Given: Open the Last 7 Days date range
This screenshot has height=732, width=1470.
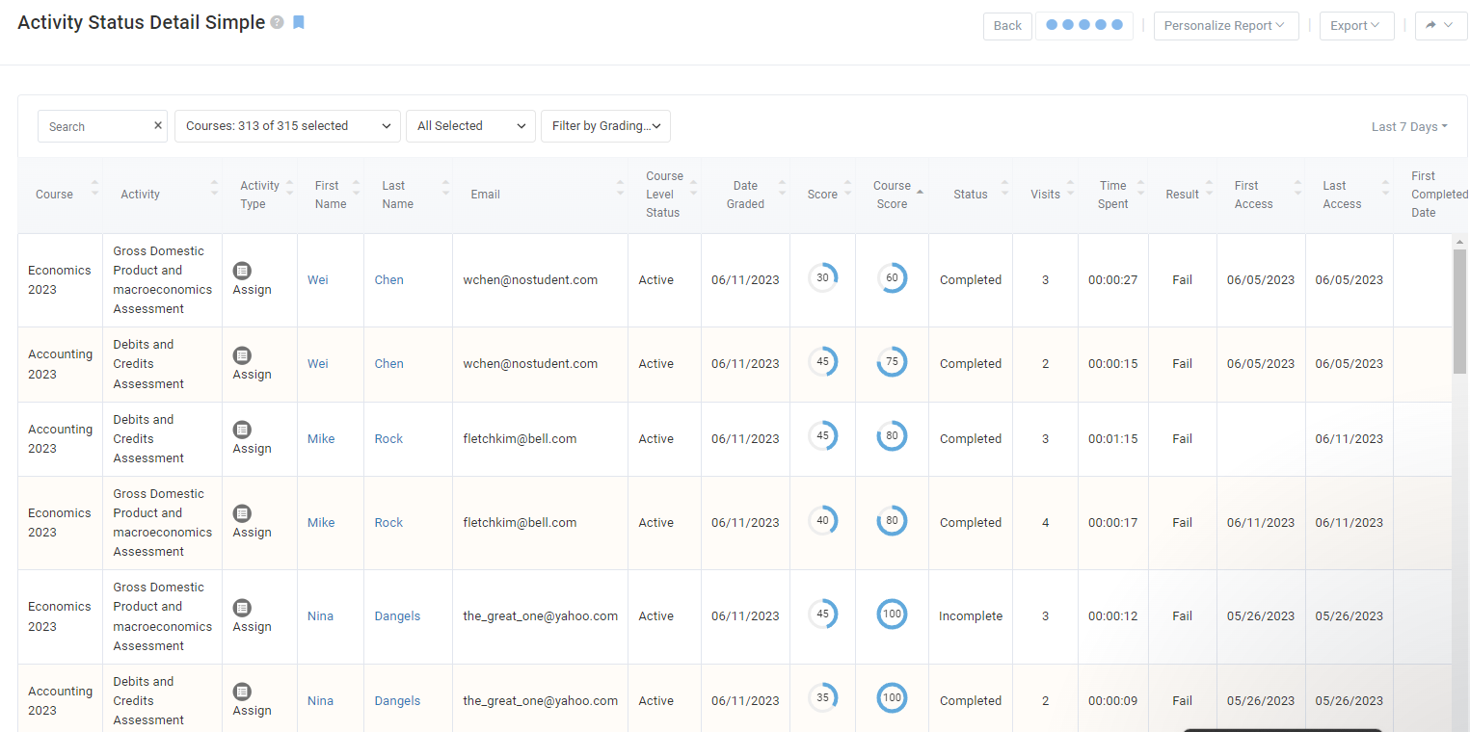Looking at the screenshot, I should pos(1408,127).
